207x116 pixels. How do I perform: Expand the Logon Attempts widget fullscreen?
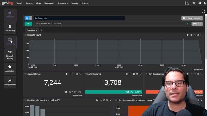pos(73,74)
